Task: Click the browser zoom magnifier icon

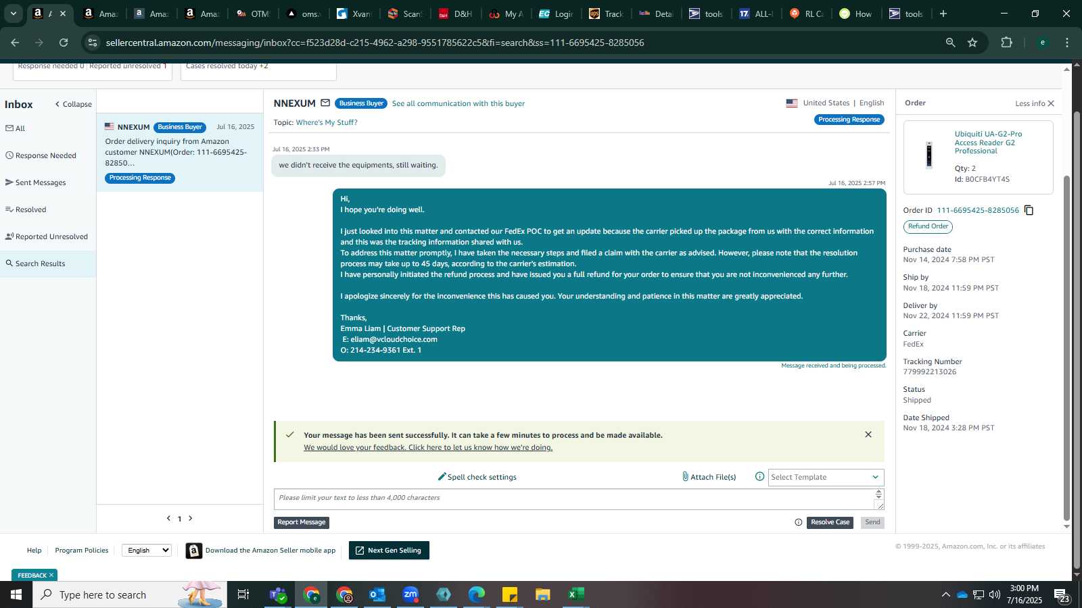Action: 950,43
